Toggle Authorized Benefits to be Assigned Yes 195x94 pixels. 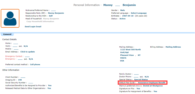pos(50,85)
